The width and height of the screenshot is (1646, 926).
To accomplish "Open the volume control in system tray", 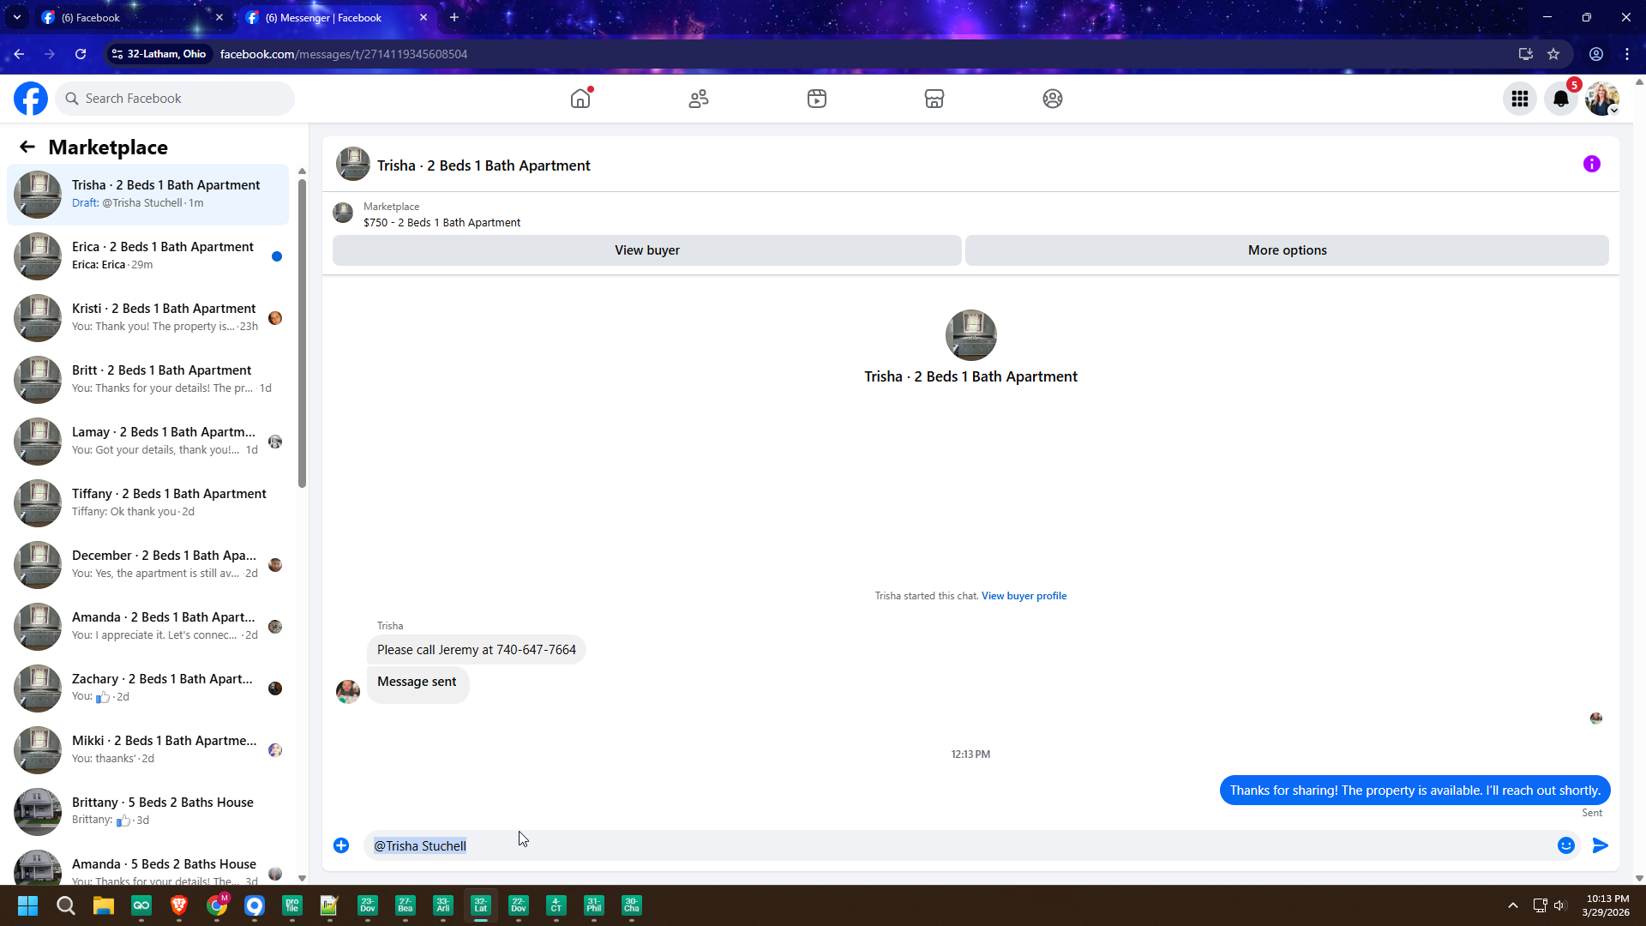I will pos(1559,905).
